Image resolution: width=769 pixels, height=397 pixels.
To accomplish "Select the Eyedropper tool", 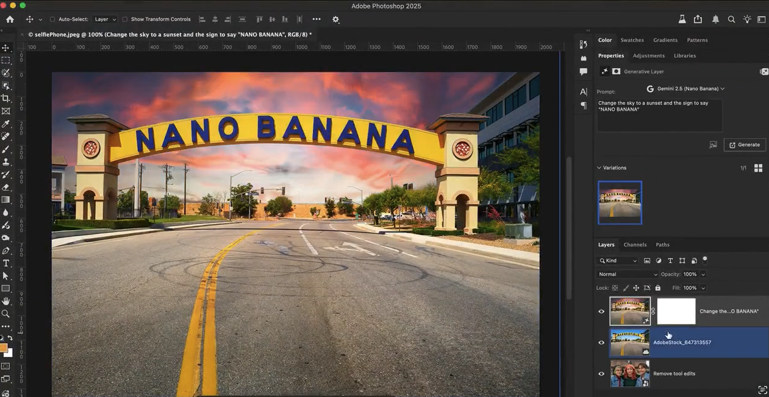I will pyautogui.click(x=6, y=124).
